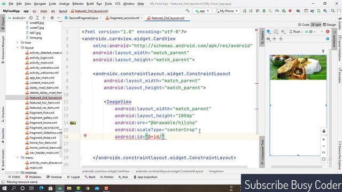Click the error bulb on line 16
342x192 pixels.
pos(85,135)
